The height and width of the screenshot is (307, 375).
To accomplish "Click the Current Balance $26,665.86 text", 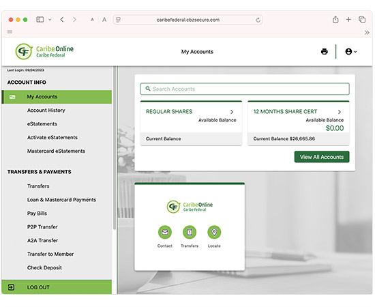I will click(284, 138).
